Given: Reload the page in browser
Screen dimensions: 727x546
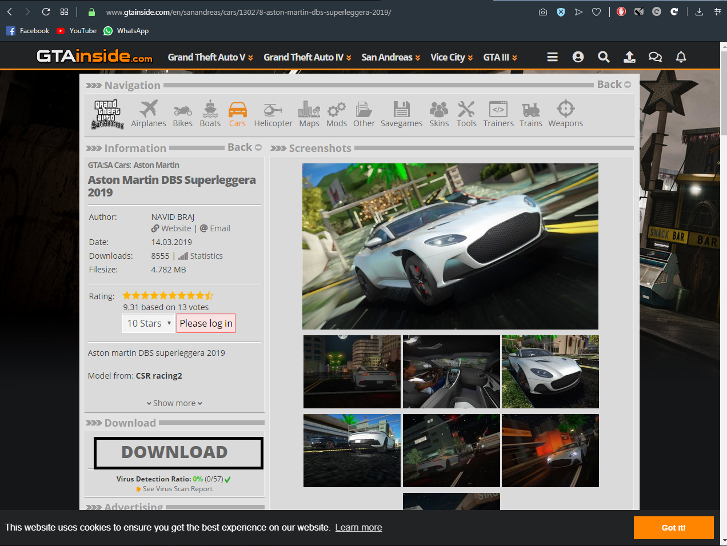Looking at the screenshot, I should point(46,12).
